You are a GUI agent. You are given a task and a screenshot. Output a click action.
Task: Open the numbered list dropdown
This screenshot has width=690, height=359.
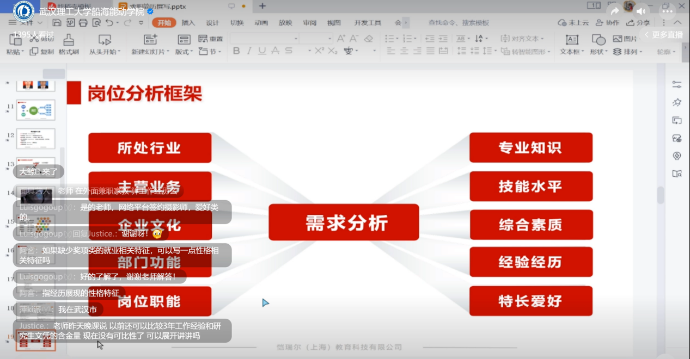coord(416,39)
